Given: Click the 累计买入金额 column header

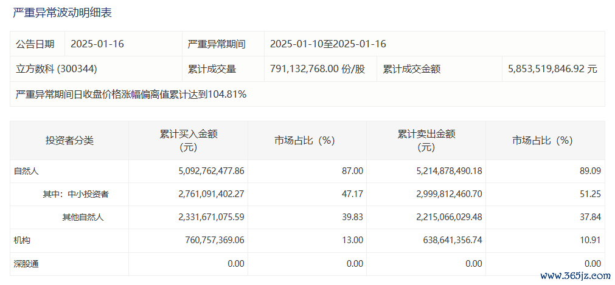Looking at the screenshot, I should tap(188, 141).
